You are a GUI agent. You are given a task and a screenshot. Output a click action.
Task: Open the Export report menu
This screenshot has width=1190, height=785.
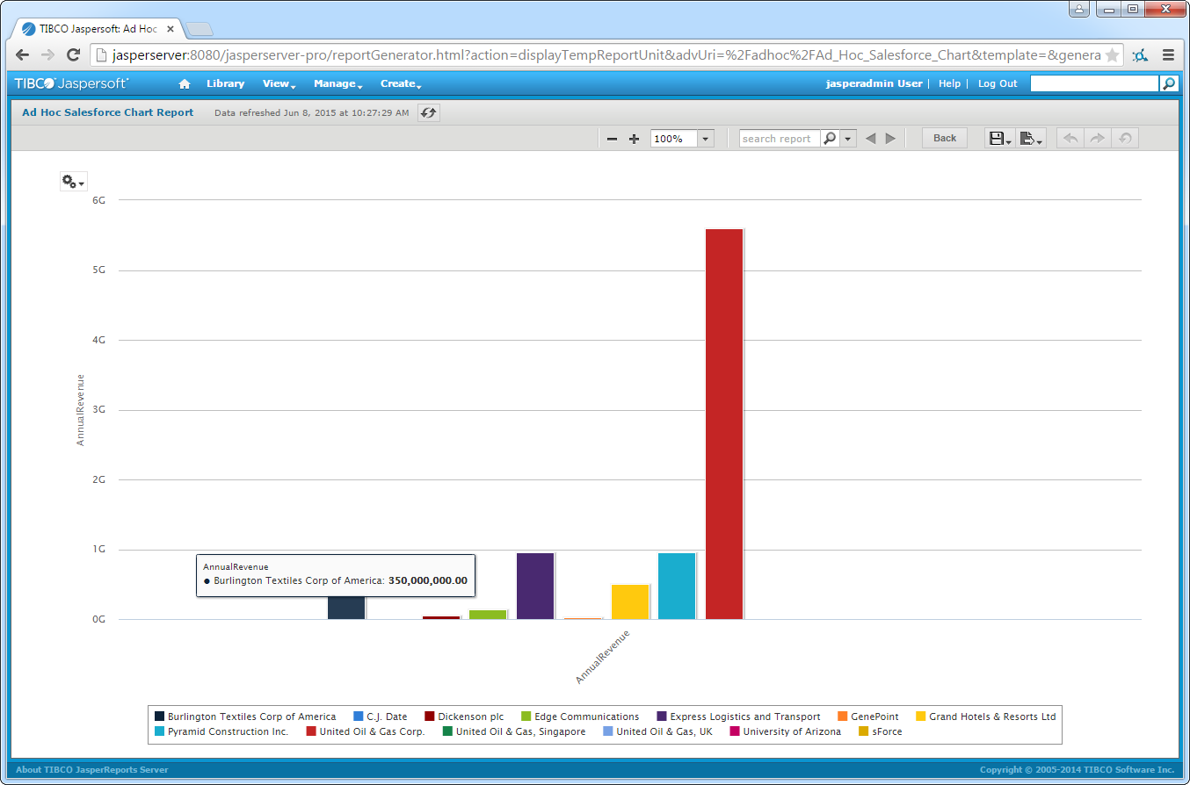click(x=1031, y=139)
